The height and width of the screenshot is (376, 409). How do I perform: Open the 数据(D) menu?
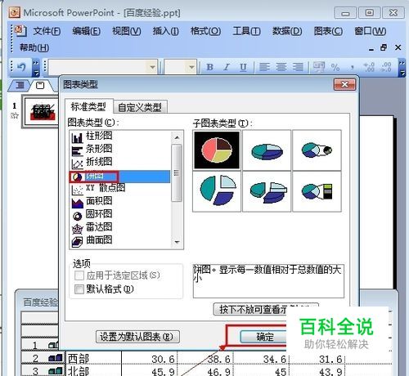[x=287, y=31]
